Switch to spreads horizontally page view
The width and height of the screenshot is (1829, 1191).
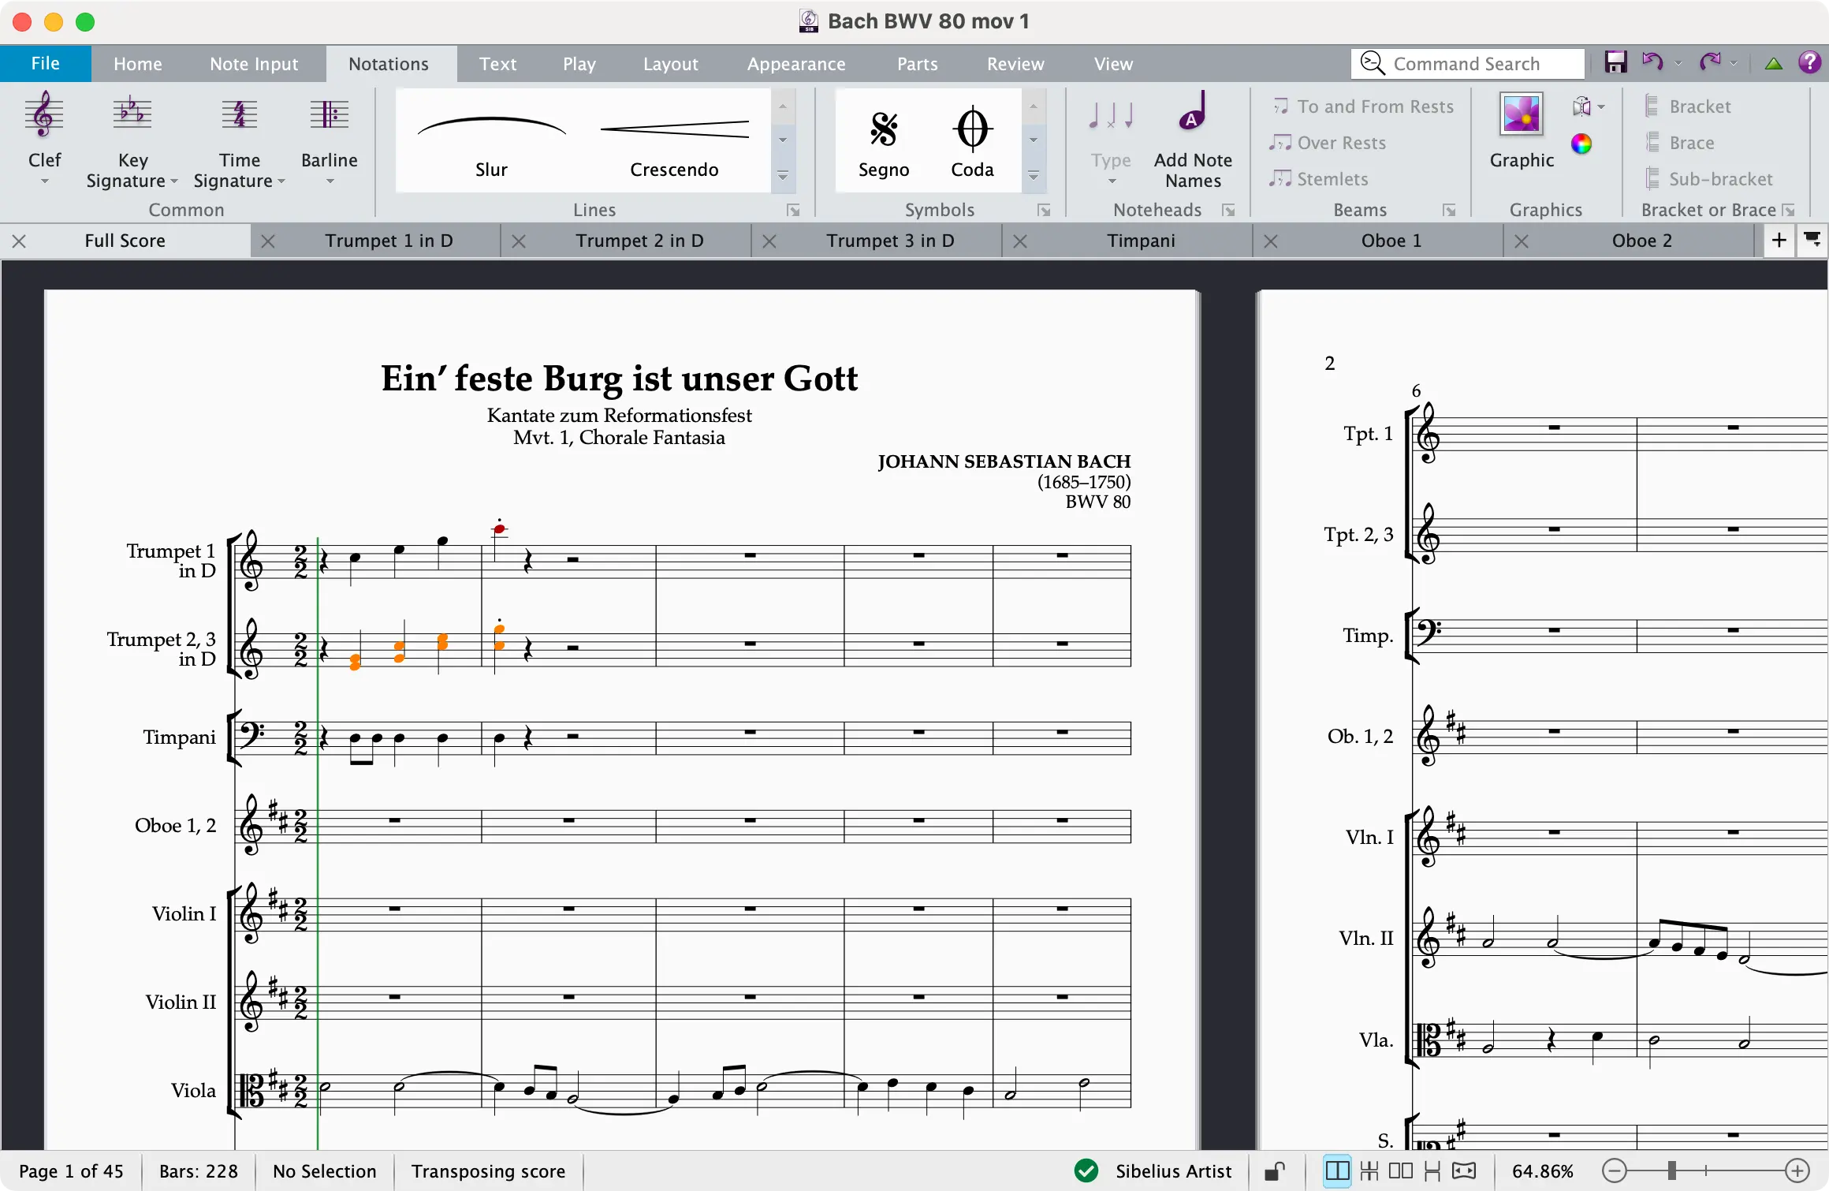(x=1338, y=1171)
